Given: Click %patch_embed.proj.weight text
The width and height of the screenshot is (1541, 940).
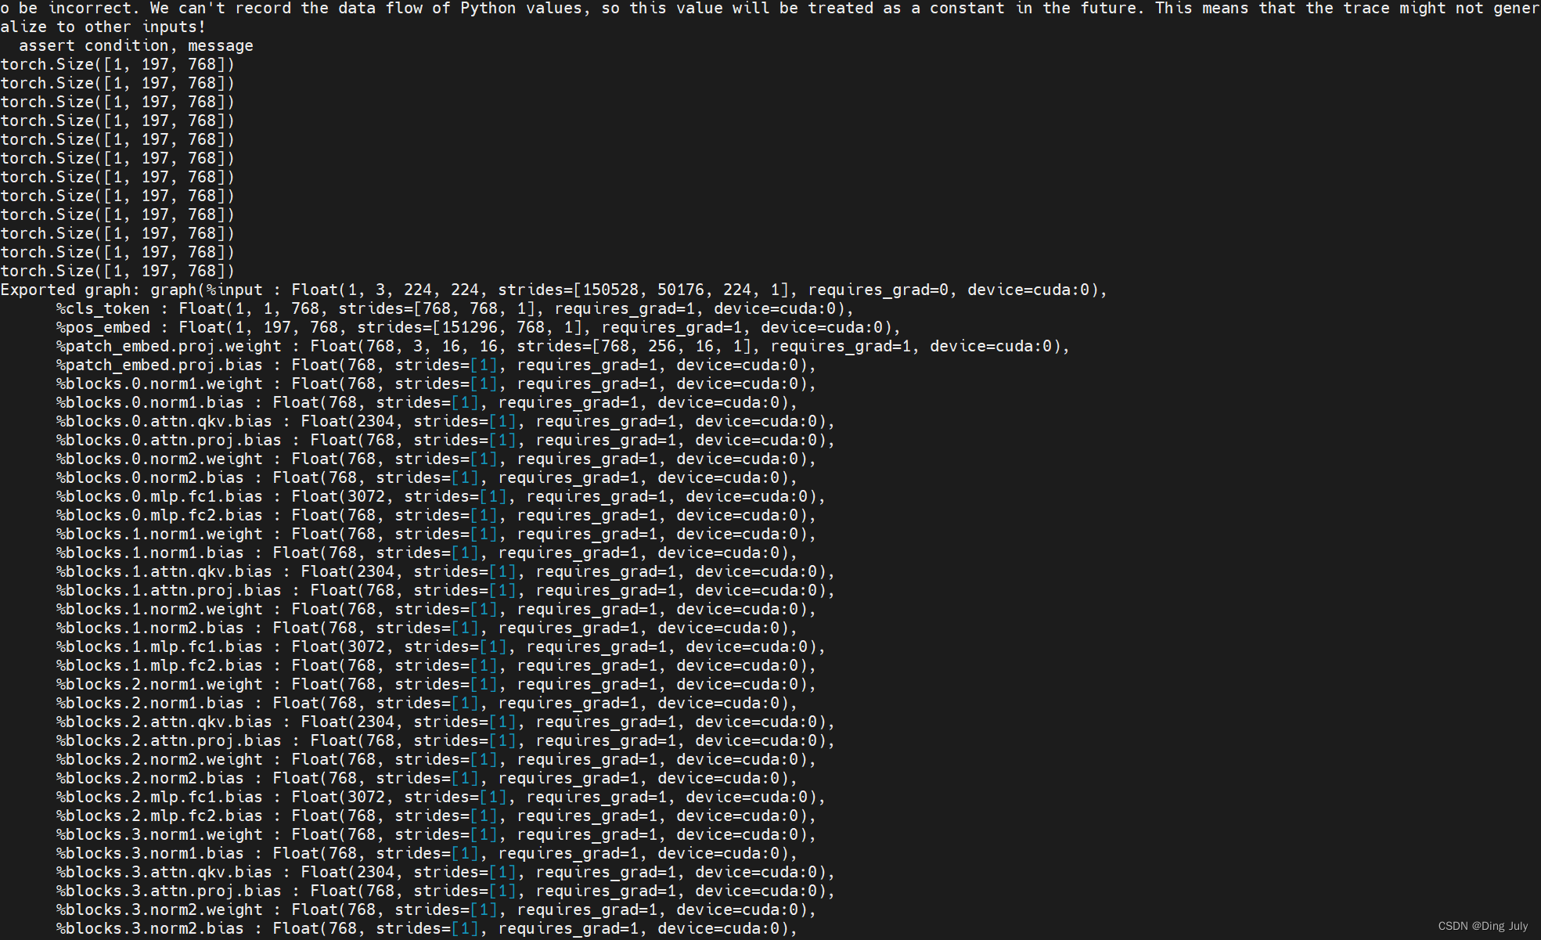Looking at the screenshot, I should [x=168, y=347].
